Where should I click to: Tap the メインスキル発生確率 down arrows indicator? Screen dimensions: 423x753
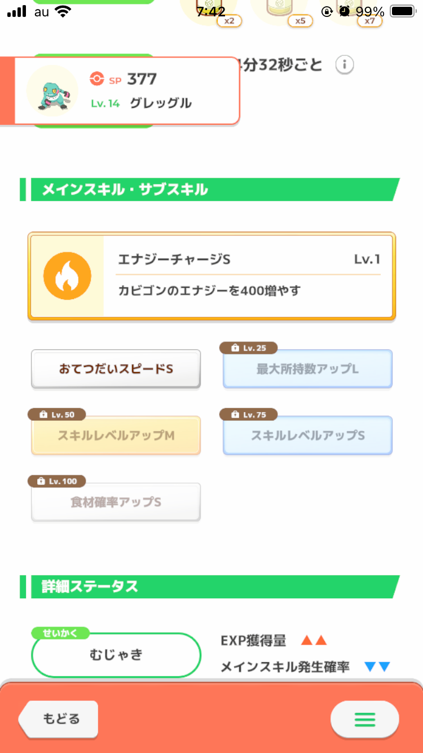click(x=377, y=667)
